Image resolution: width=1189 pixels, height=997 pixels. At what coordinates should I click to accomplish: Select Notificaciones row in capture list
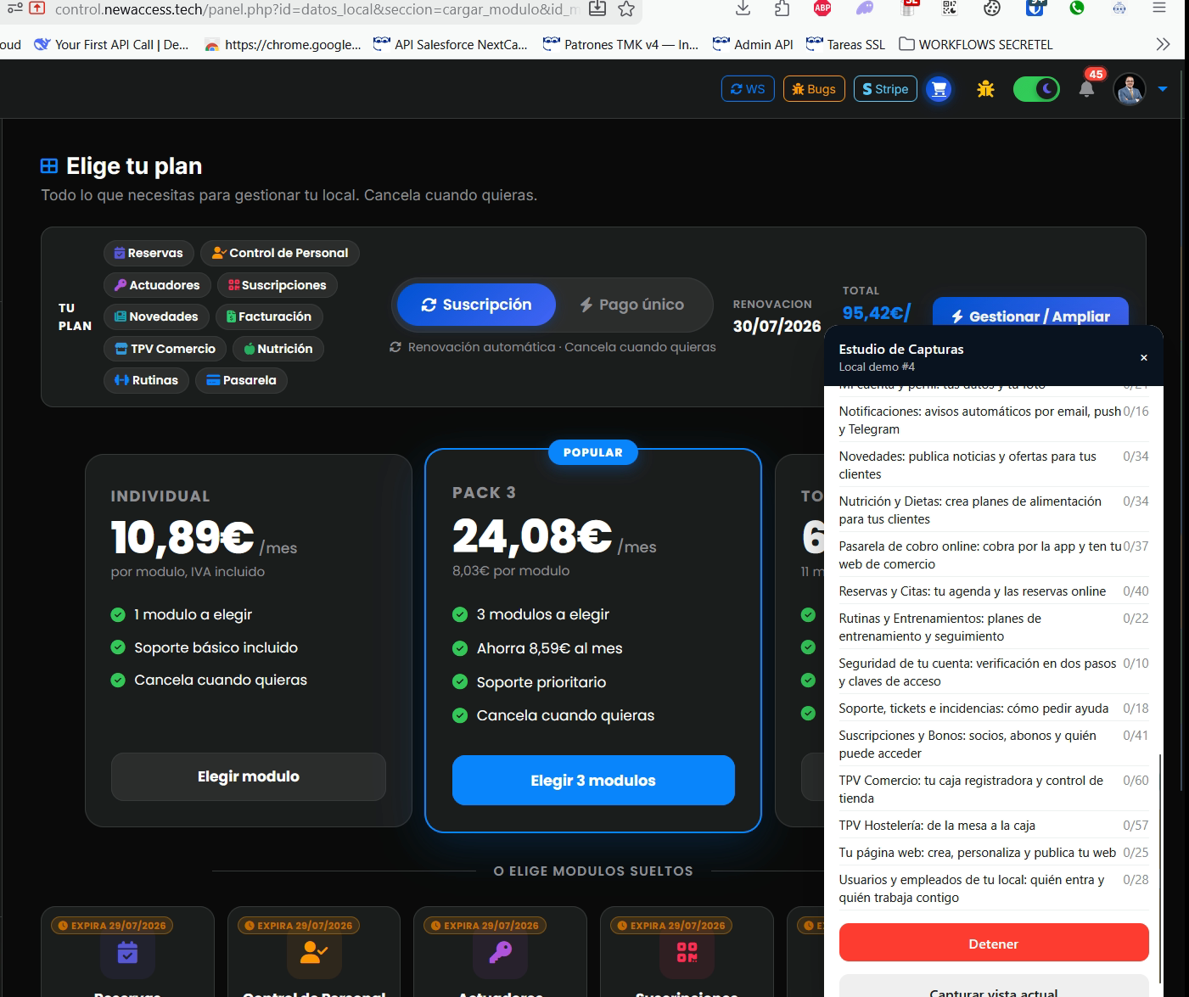(993, 420)
